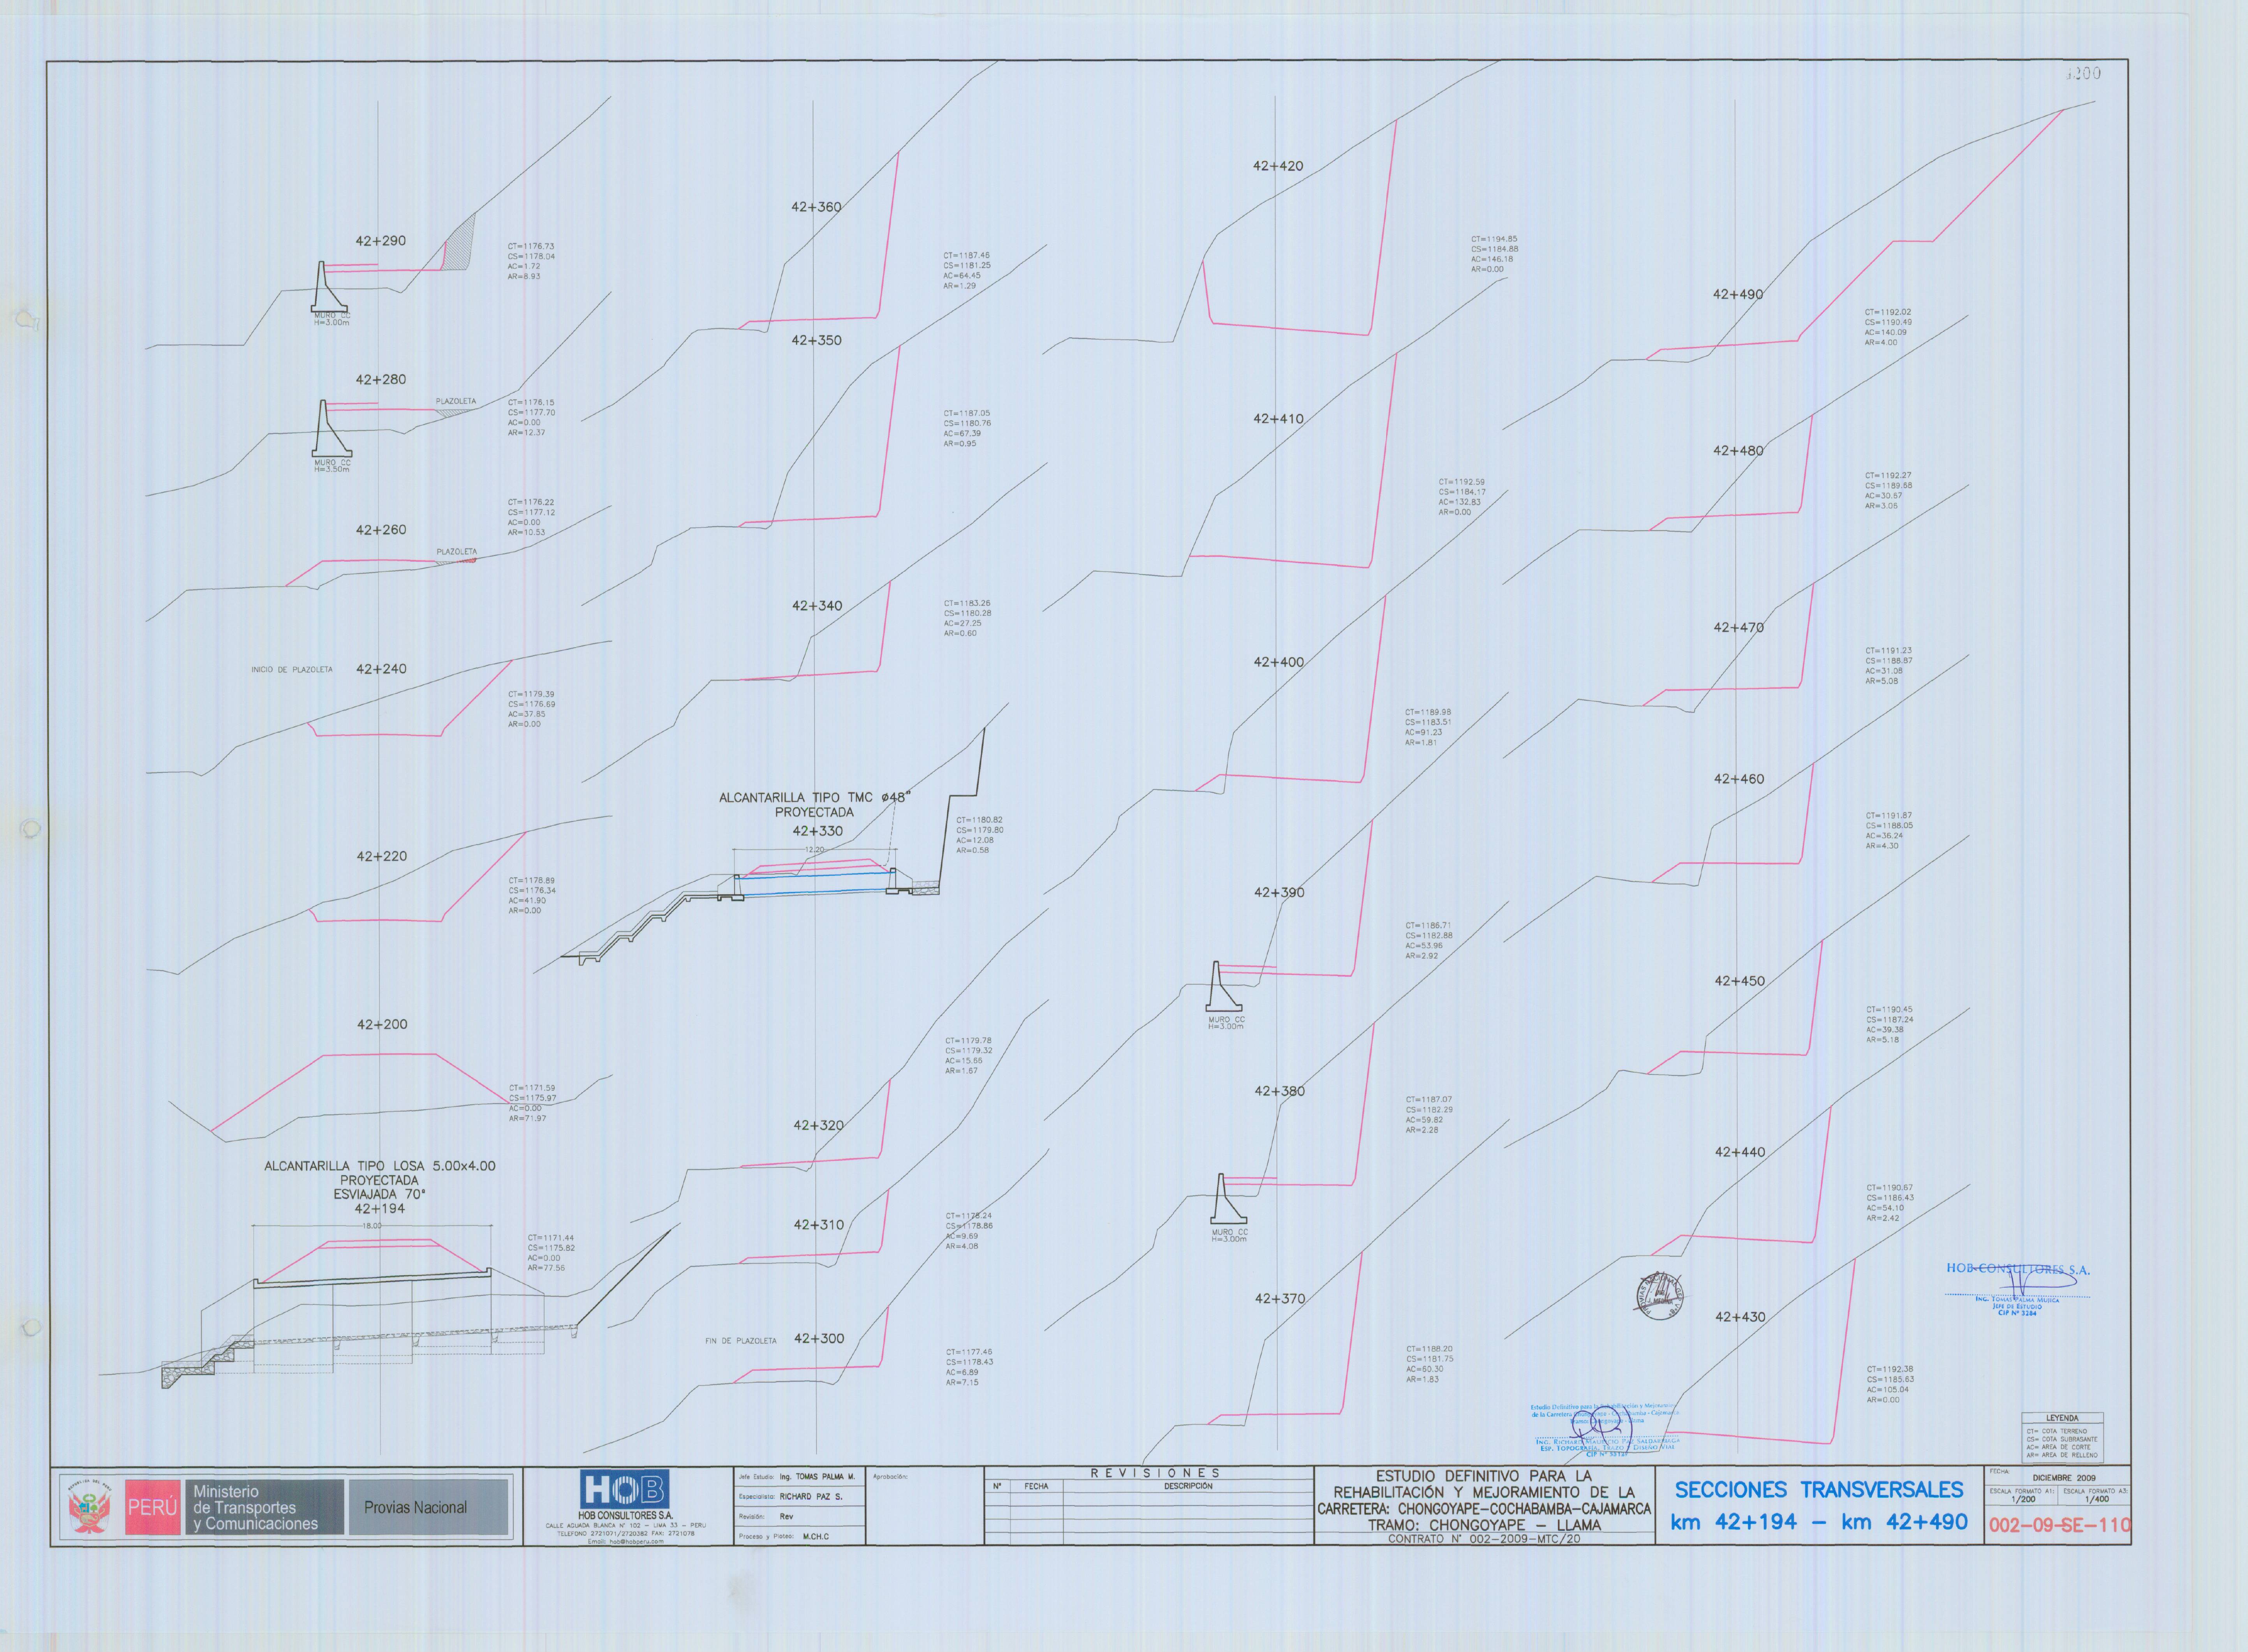Click the MURO CC H=3.50m label at 42+280
The width and height of the screenshot is (2248, 1652).
(332, 465)
